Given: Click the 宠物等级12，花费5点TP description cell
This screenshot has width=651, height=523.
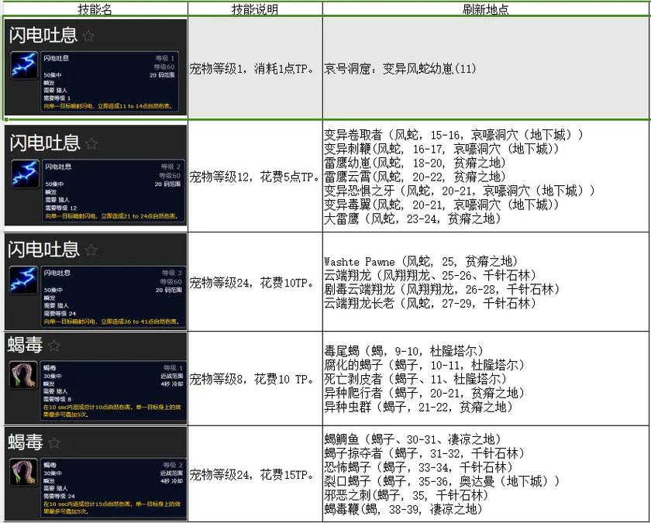Looking at the screenshot, I should 254,178.
